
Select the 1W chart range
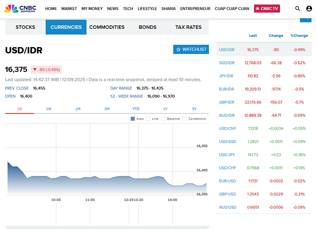(49, 109)
